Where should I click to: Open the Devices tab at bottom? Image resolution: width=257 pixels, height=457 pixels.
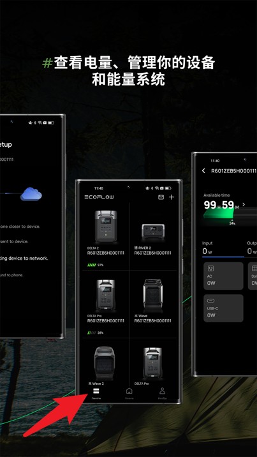[x=96, y=393]
